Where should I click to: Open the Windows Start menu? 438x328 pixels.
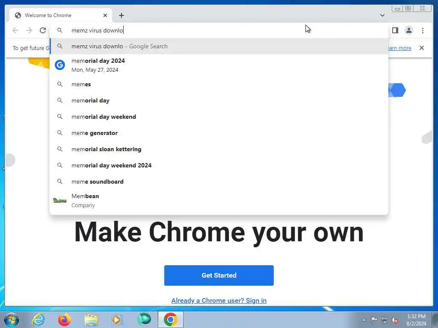pyautogui.click(x=12, y=319)
